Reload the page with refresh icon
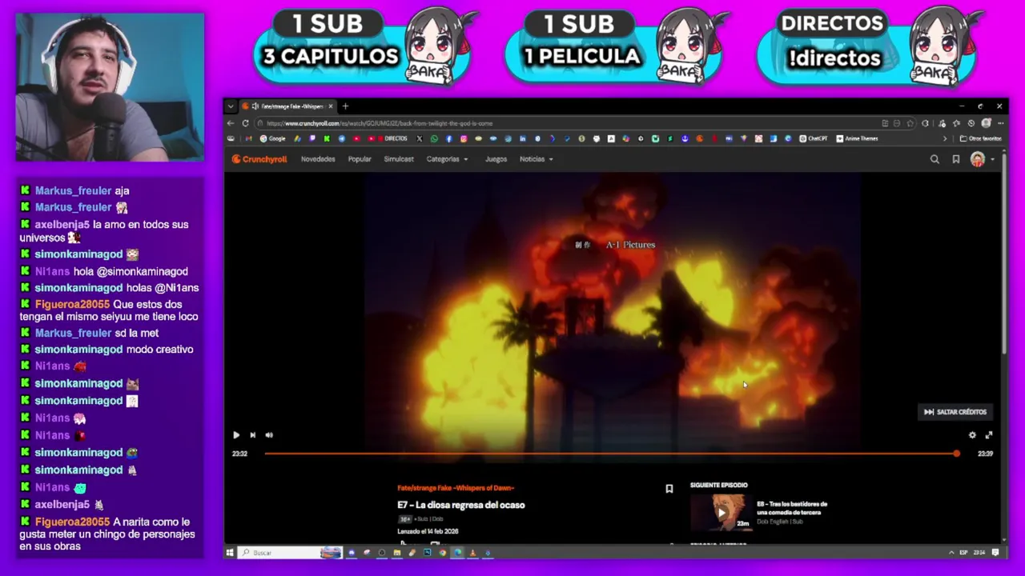The height and width of the screenshot is (576, 1025). [x=245, y=123]
